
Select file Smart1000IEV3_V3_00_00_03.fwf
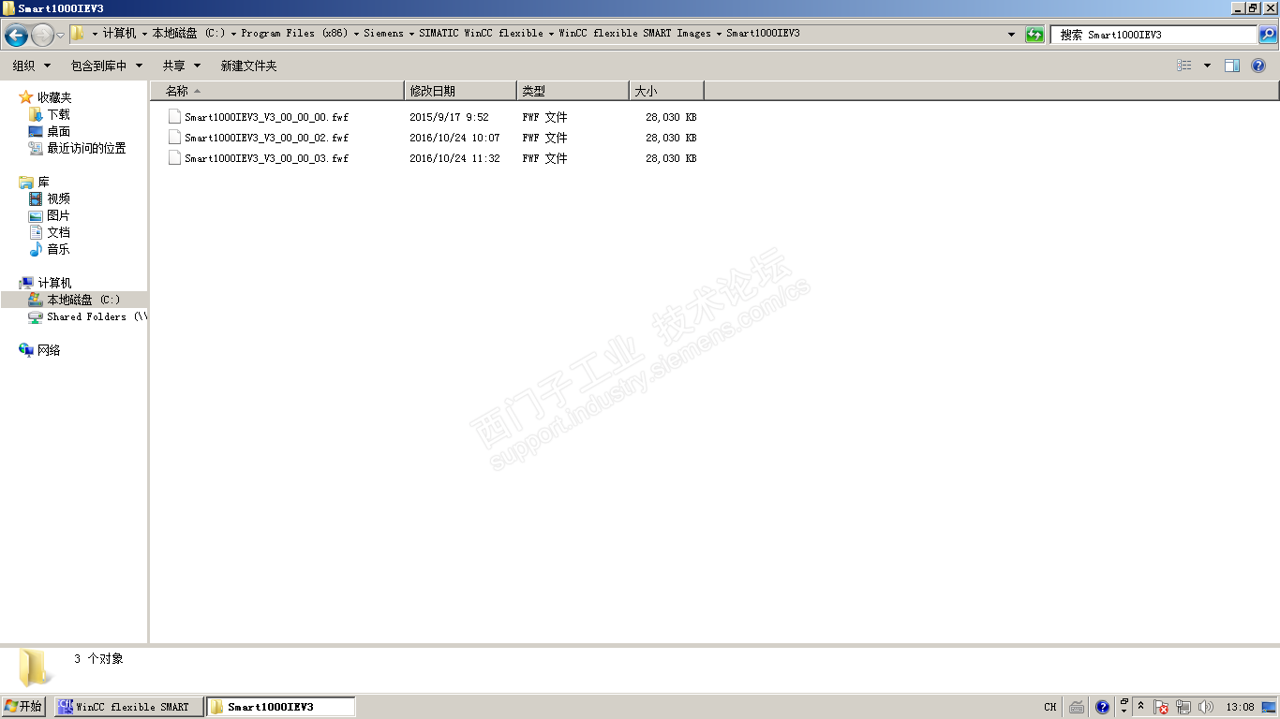[x=266, y=158]
